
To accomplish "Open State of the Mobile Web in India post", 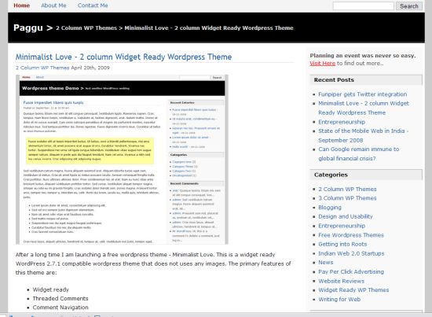I will (364, 135).
